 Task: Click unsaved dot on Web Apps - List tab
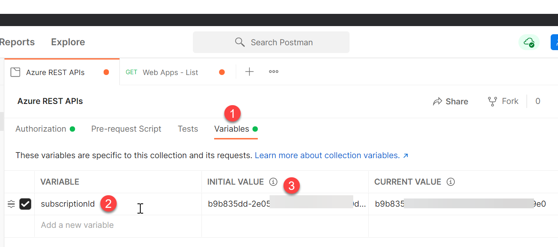tap(222, 72)
